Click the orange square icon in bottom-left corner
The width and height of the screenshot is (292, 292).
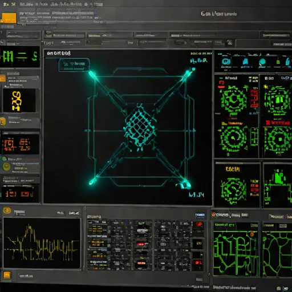point(7,275)
